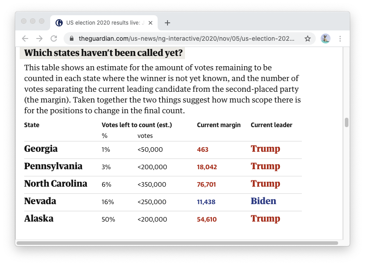Image resolution: width=365 pixels, height=265 pixels.
Task: Open a new tab with plus button
Action: [167, 23]
